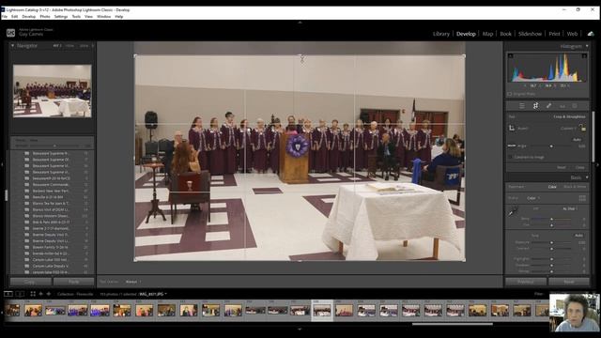Switch to the Slideshow module
This screenshot has height=338, width=601.
530,34
